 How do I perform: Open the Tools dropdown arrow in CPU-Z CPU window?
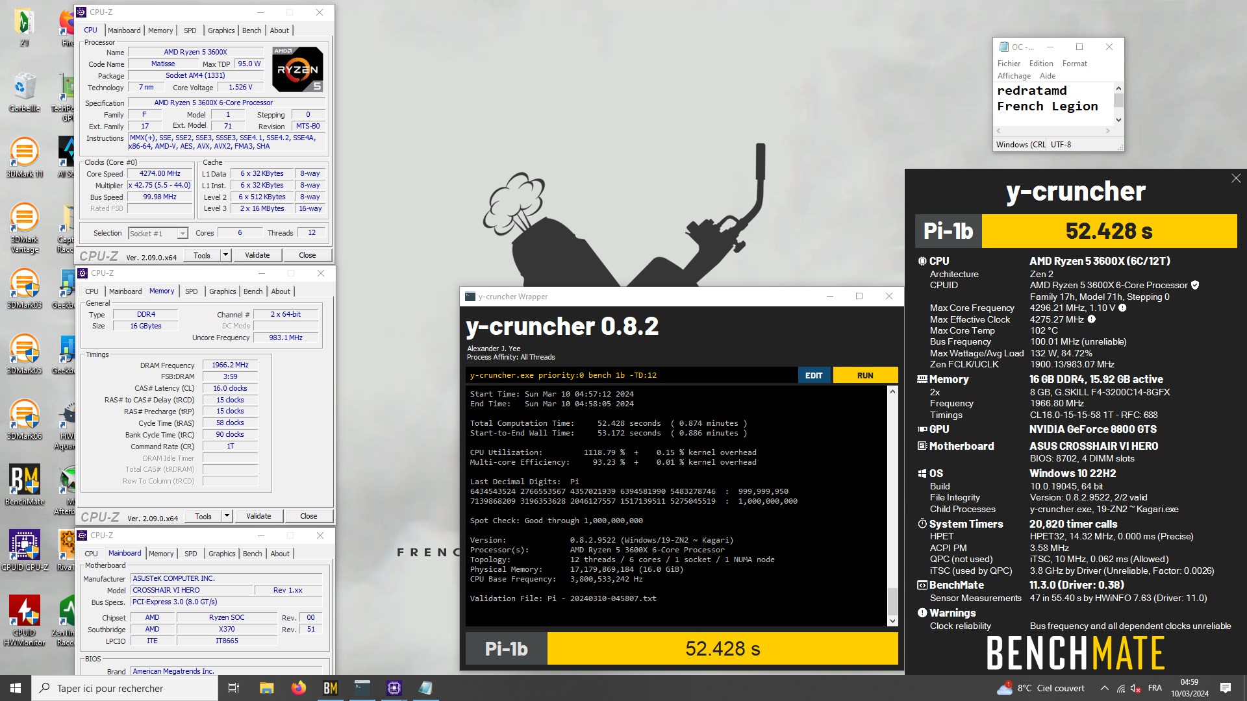(x=225, y=255)
